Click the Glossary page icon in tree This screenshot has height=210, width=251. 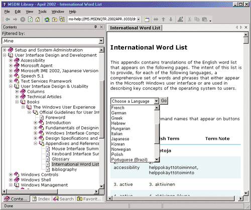pyautogui.click(x=48, y=159)
